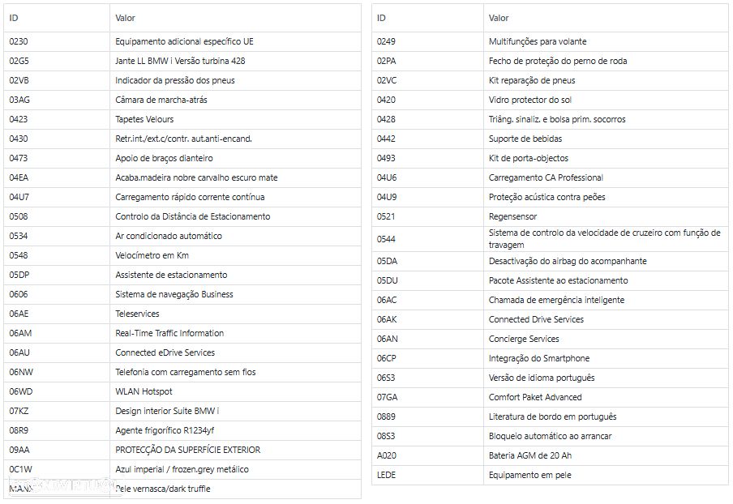Screen dimensions: 733x504
Task: Select the 'Real-Time Traffic Information' row
Action: (x=182, y=334)
